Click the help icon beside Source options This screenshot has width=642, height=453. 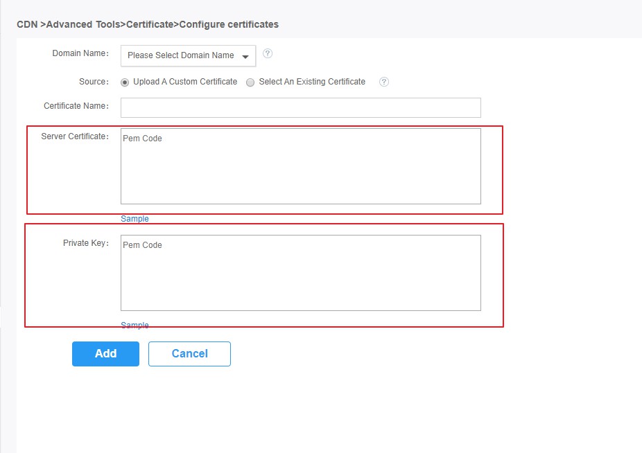384,82
